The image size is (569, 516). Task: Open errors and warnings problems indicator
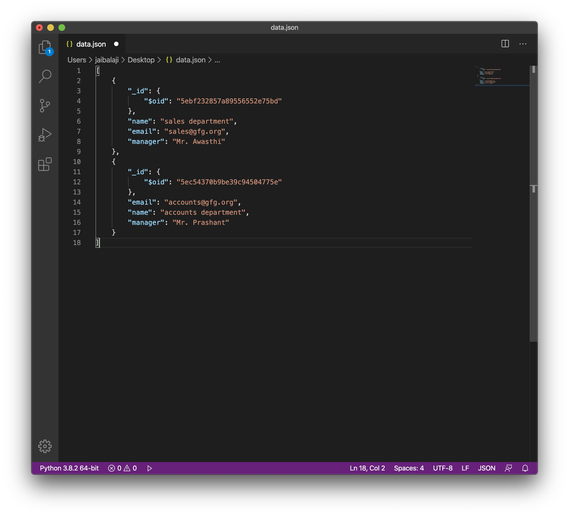[x=122, y=468]
